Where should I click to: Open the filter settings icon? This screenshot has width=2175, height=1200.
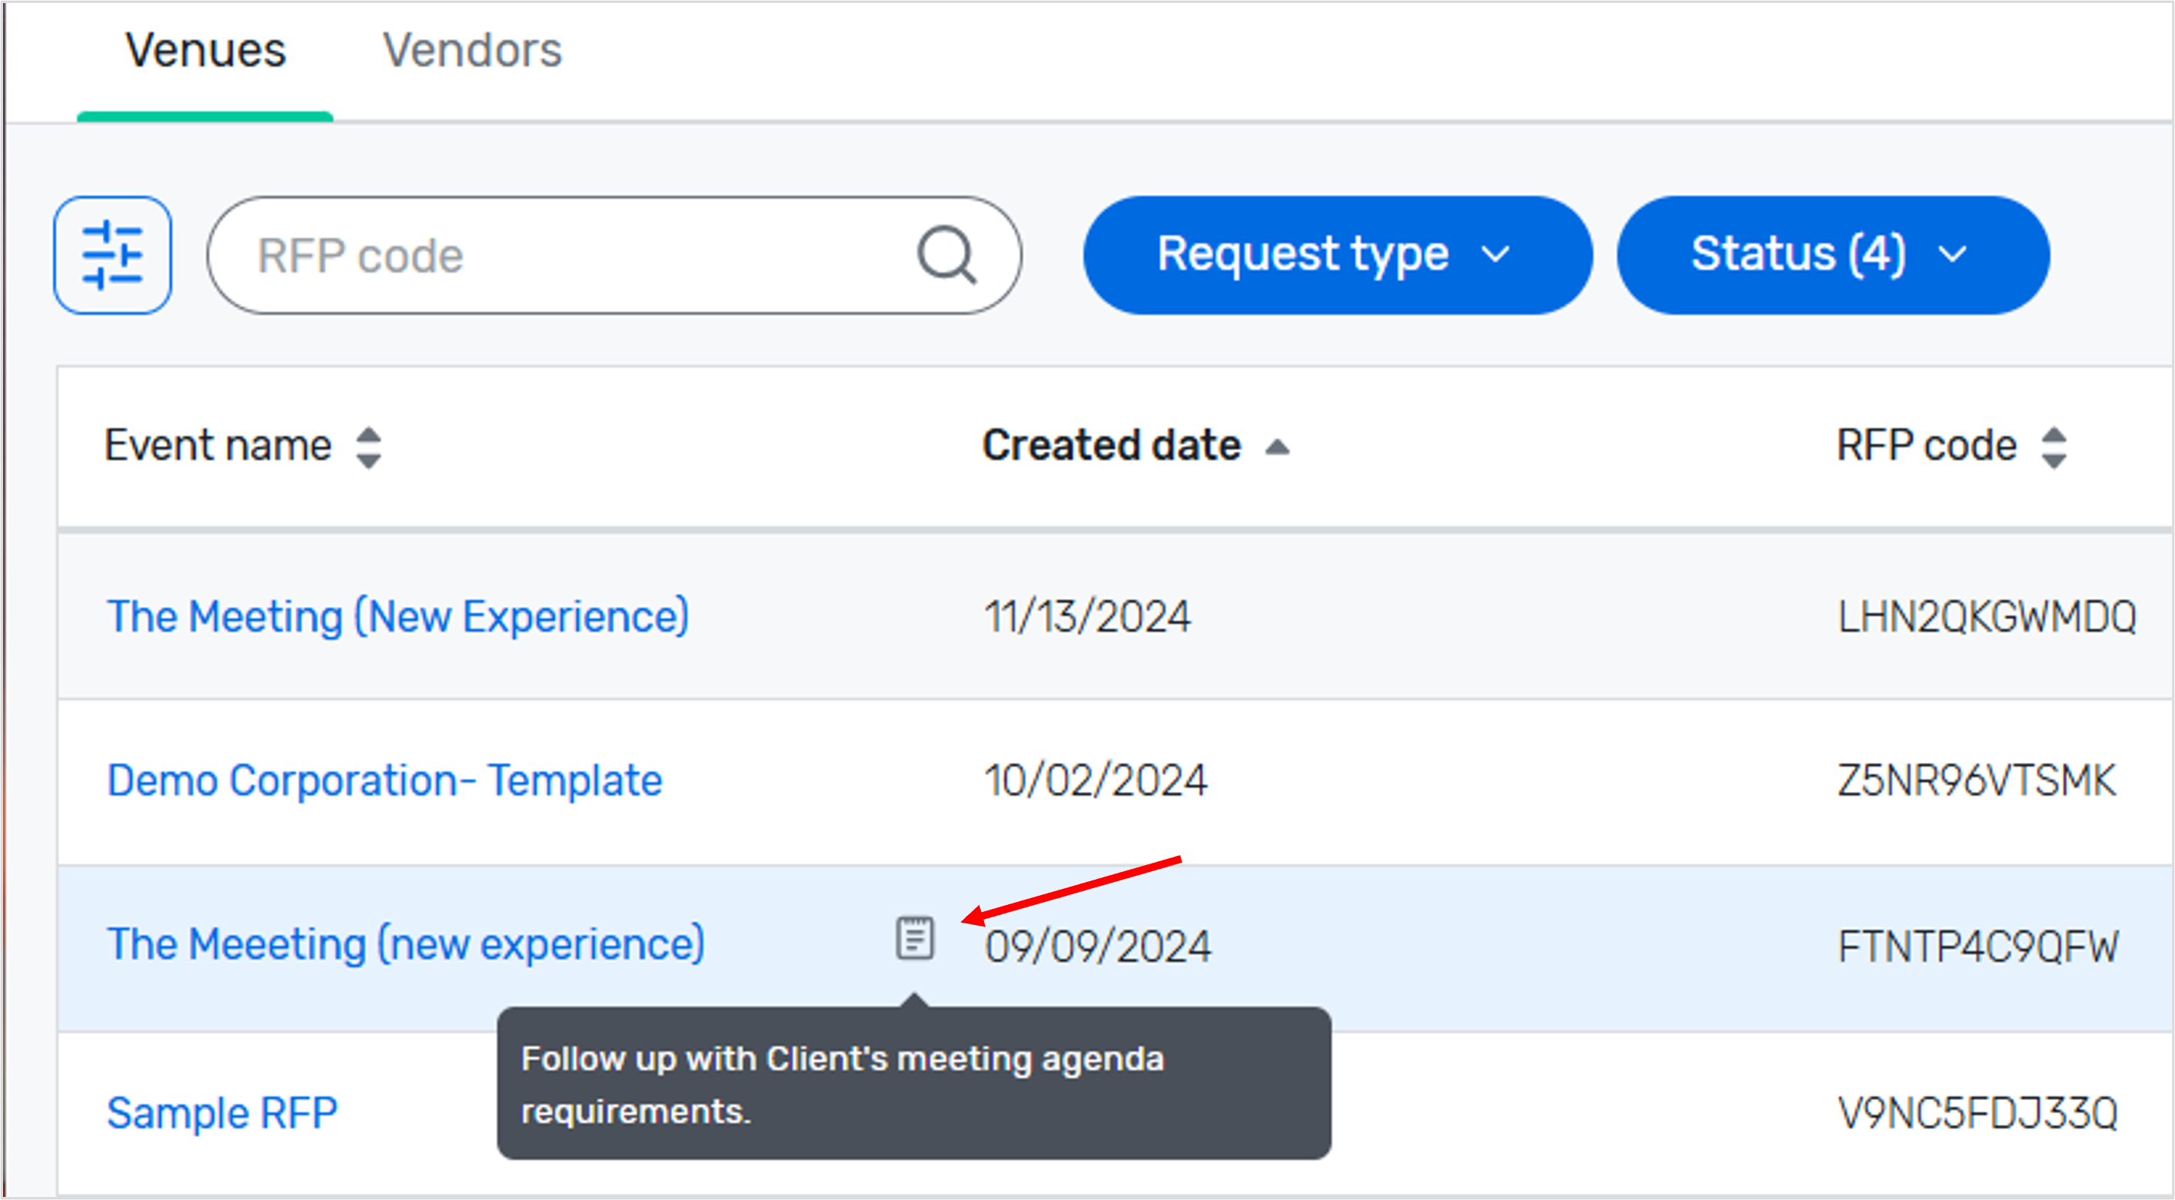pos(114,255)
